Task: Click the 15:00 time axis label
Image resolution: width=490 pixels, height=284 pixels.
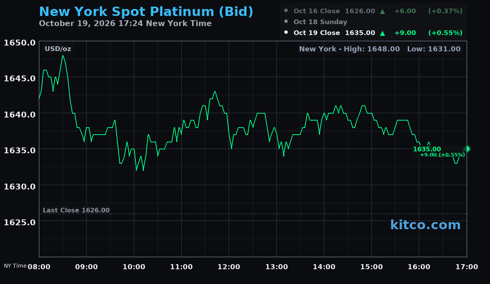Action: 372,267
